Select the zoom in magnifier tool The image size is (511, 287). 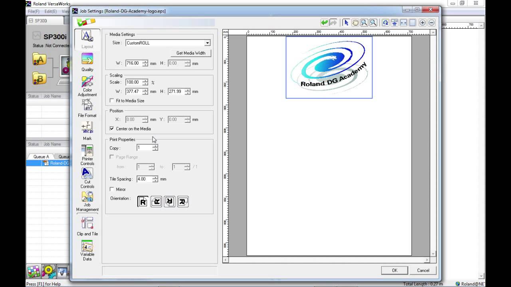click(x=364, y=23)
